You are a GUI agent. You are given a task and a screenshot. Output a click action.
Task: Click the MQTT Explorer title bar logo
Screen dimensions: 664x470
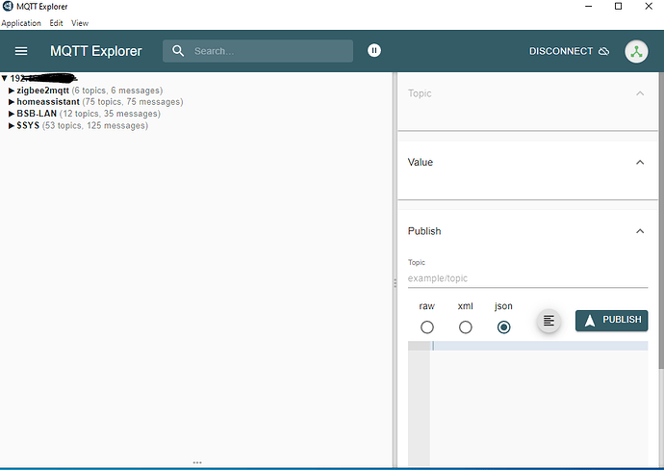click(8, 6)
